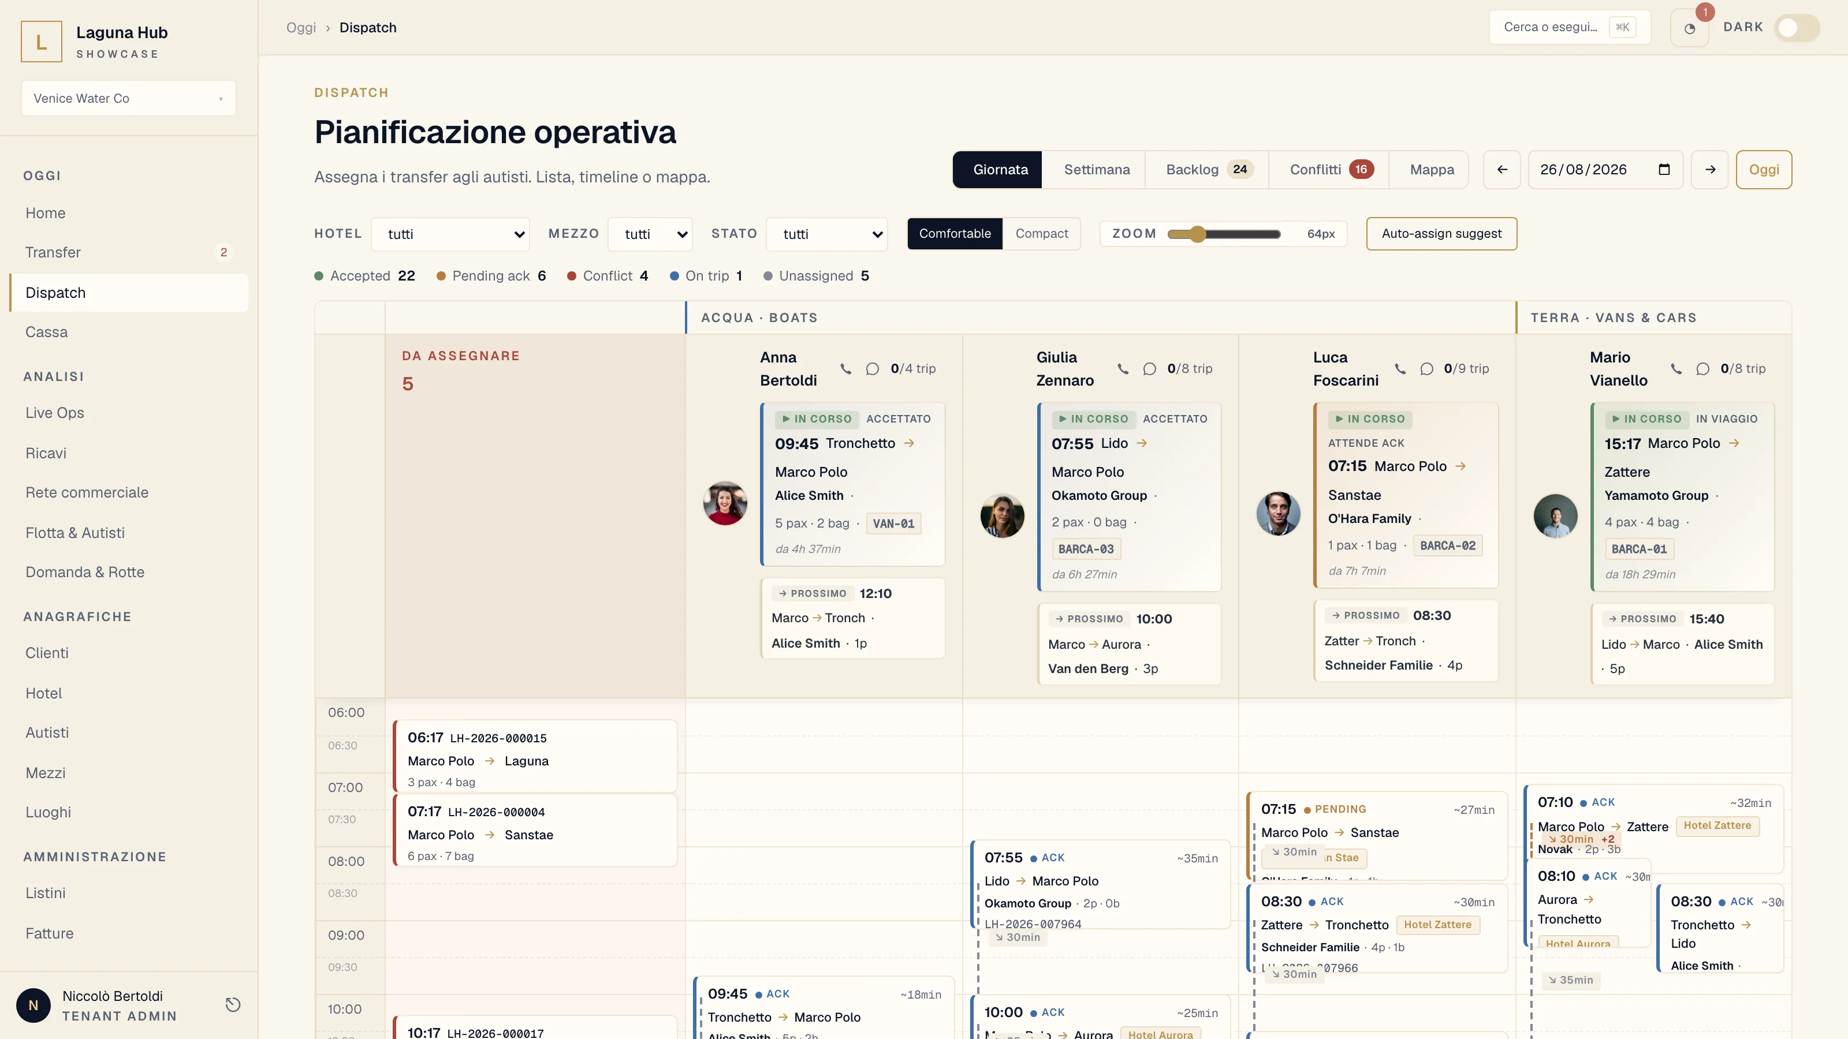Open Clienti in the sidebar
The height and width of the screenshot is (1039, 1848).
click(x=128, y=653)
